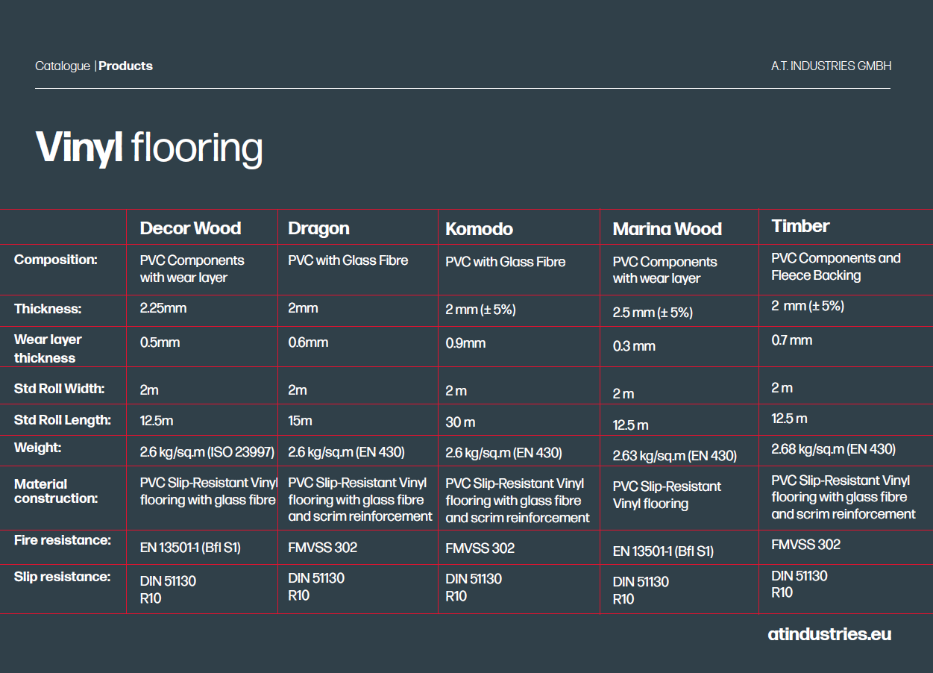Select Timber's Fleece Backing composition cell
This screenshot has height=673, width=933.
[835, 267]
